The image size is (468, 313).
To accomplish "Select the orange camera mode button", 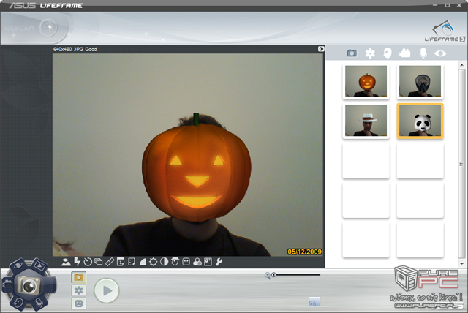I will tap(78, 277).
